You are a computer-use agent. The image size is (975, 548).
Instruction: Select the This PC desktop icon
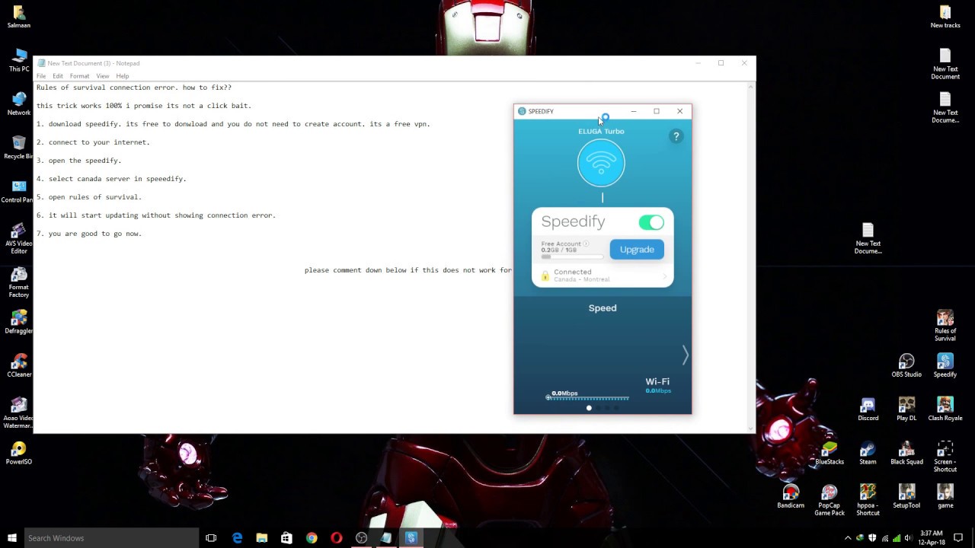(19, 60)
